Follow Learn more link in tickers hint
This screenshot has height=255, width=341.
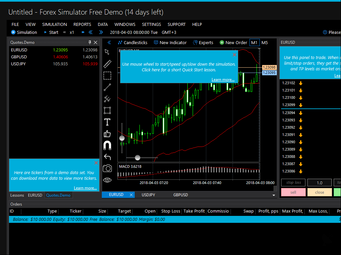(85, 188)
